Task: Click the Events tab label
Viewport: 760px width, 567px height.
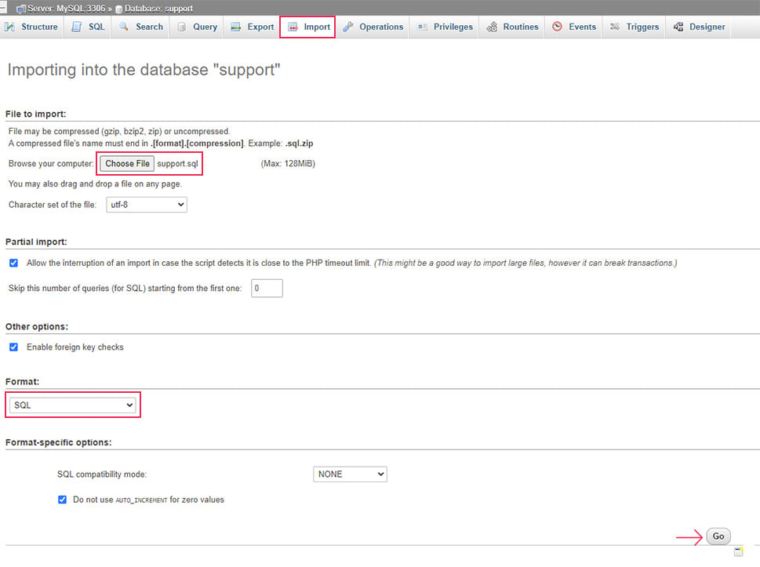Action: 582,27
